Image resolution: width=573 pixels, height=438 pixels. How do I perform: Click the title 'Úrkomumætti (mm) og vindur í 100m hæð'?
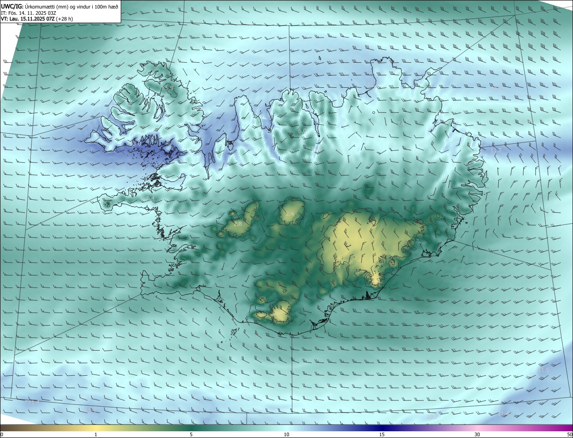72,6
